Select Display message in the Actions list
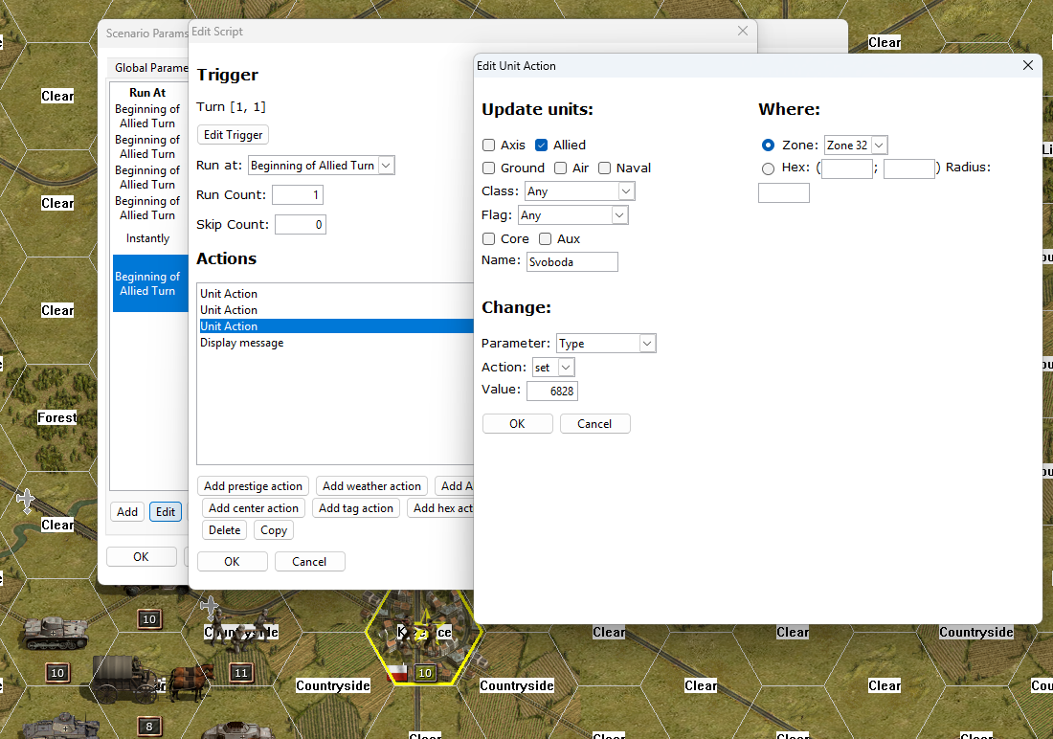The width and height of the screenshot is (1053, 739). click(x=241, y=343)
